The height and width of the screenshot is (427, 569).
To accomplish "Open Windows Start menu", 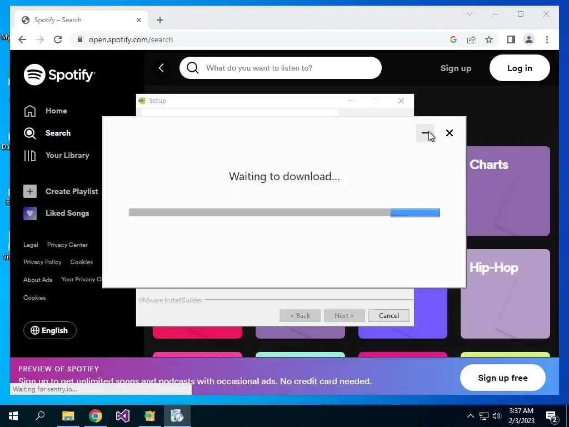I will click(x=13, y=416).
